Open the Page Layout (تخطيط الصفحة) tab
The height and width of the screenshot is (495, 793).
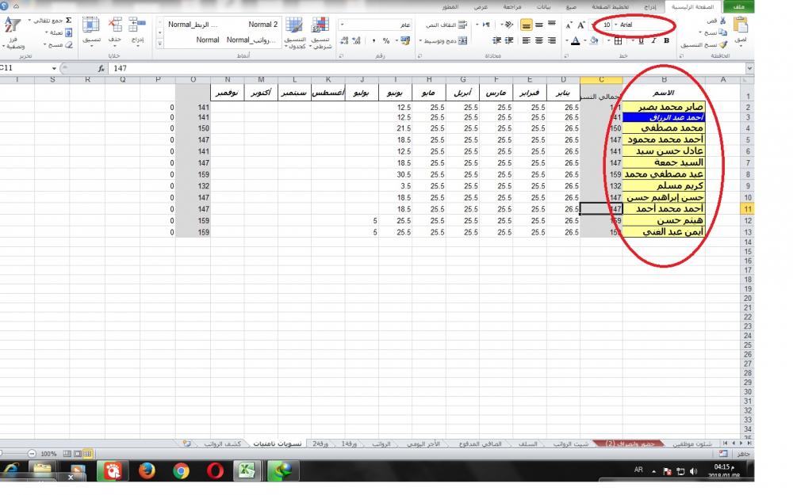(x=611, y=7)
